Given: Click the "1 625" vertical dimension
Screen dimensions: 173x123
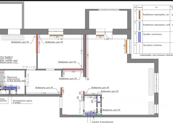Looking at the screenshot, I should pyautogui.click(x=39, y=44).
